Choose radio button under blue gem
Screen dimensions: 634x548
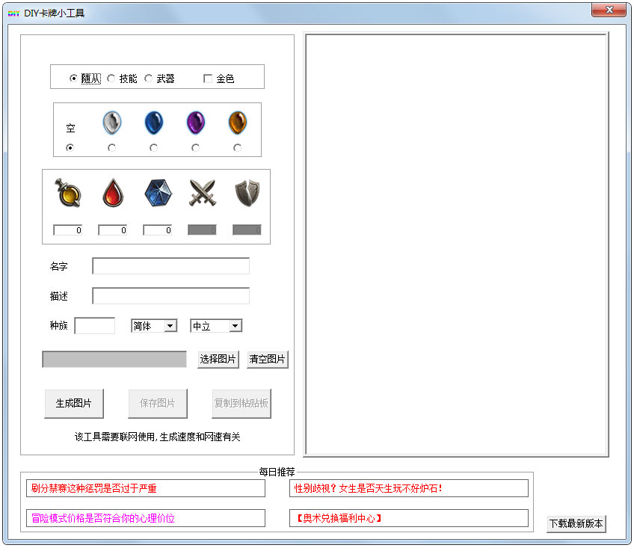(x=154, y=147)
